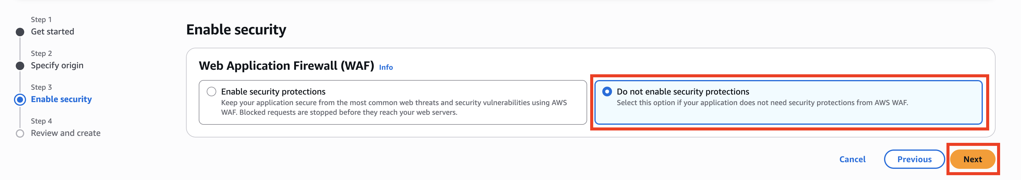This screenshot has width=1021, height=180.
Task: Cancel the distribution setup wizard
Action: coord(852,159)
